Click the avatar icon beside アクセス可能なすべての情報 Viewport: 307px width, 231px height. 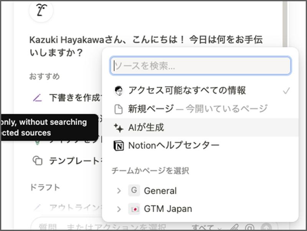119,91
